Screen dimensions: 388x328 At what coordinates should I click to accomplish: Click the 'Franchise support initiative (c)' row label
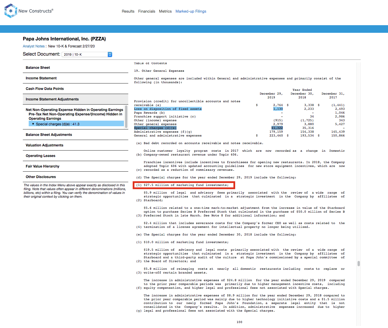point(165,117)
